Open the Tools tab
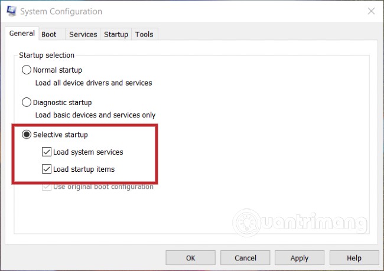 pyautogui.click(x=144, y=34)
